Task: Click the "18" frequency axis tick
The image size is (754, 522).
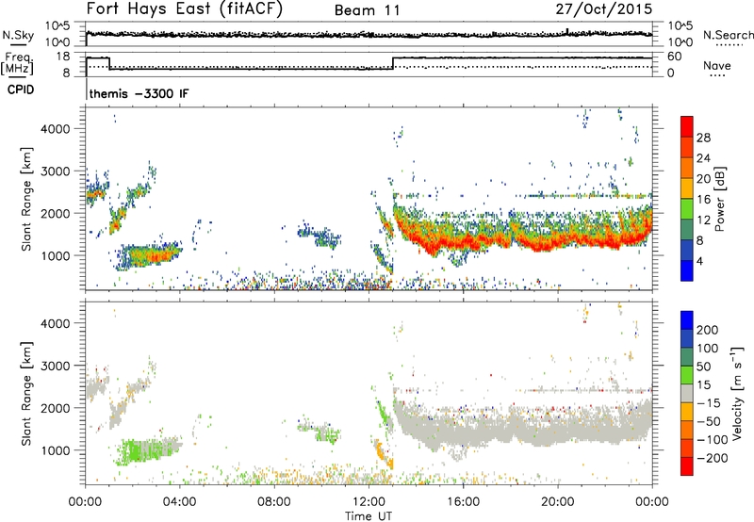Action: 63,57
